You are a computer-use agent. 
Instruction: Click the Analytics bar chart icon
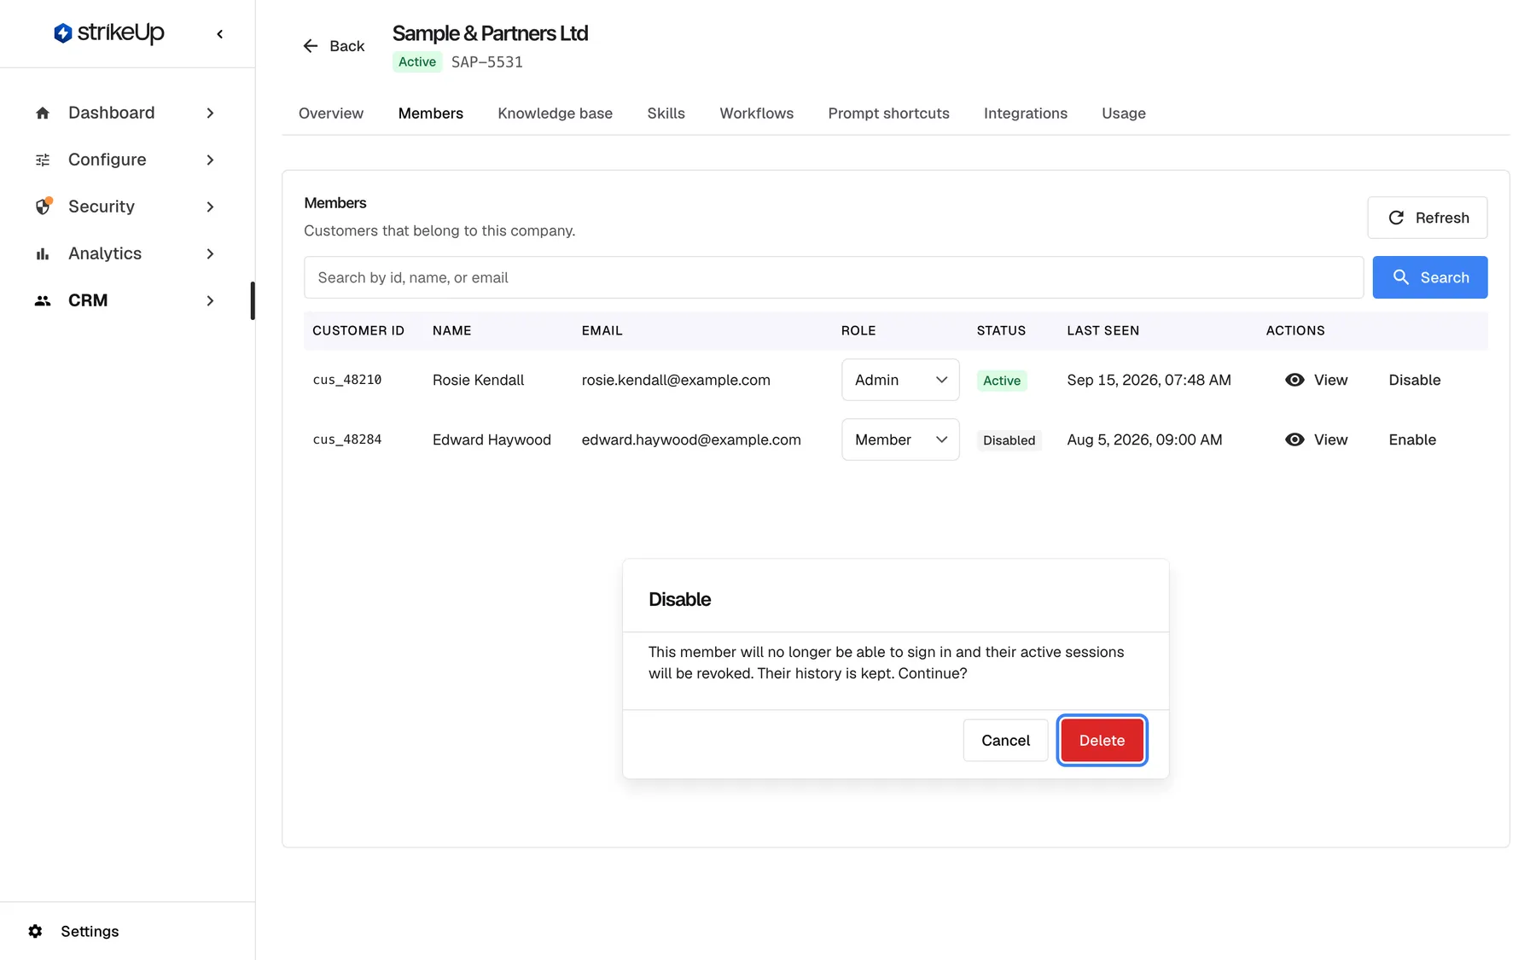(43, 254)
